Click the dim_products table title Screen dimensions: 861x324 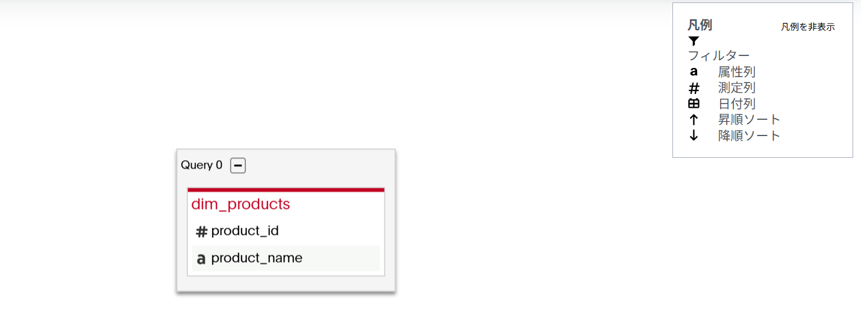pyautogui.click(x=240, y=204)
